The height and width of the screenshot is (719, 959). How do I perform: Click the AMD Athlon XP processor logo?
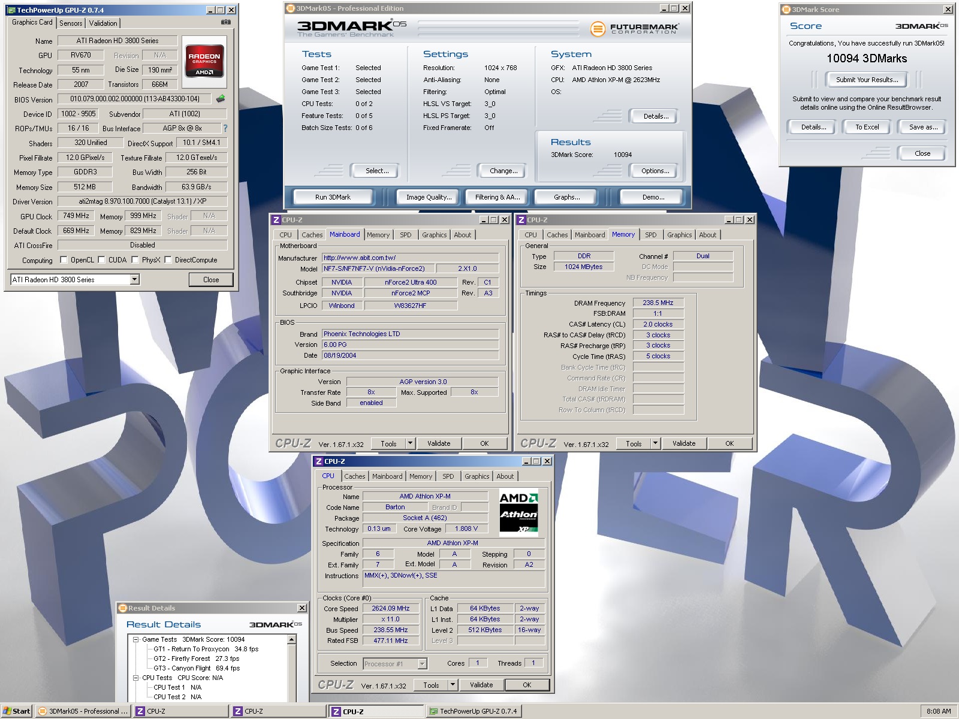click(x=518, y=512)
